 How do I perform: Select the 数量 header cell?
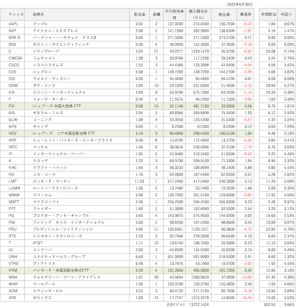[156, 14]
